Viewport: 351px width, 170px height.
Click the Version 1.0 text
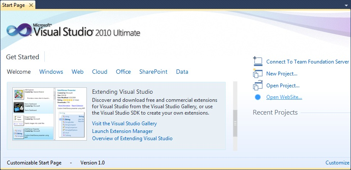point(92,163)
